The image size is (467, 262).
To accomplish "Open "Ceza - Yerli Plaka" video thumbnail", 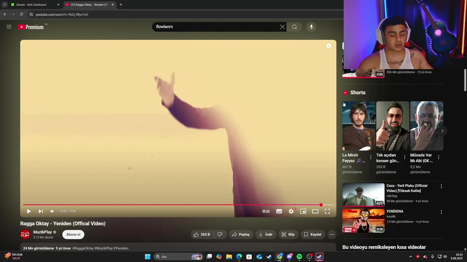I will (363, 195).
